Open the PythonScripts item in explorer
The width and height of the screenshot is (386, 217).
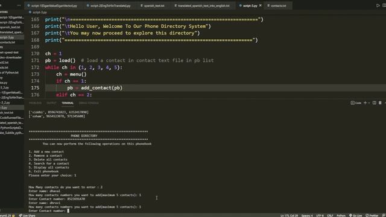12,128
